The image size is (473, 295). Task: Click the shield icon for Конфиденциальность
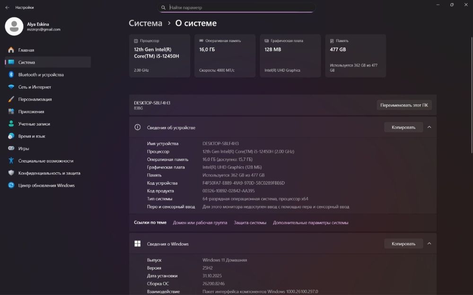pyautogui.click(x=11, y=173)
